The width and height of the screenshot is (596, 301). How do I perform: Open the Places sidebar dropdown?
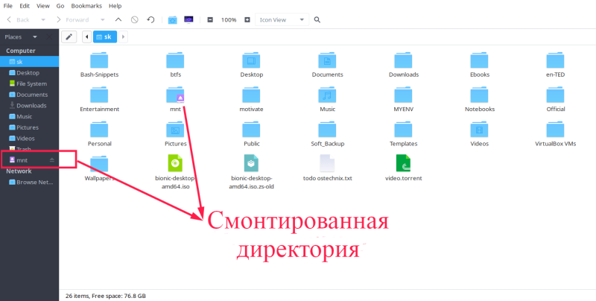click(34, 37)
